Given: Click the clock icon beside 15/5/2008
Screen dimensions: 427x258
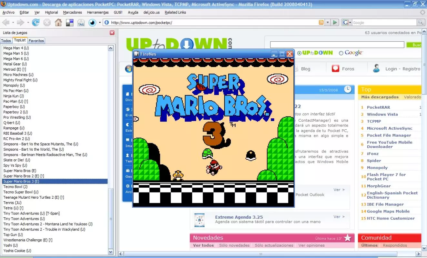Looking at the screenshot, I should click(348, 89).
